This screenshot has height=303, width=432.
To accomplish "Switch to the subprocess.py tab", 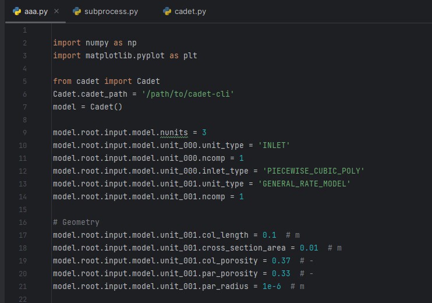I will pyautogui.click(x=106, y=11).
